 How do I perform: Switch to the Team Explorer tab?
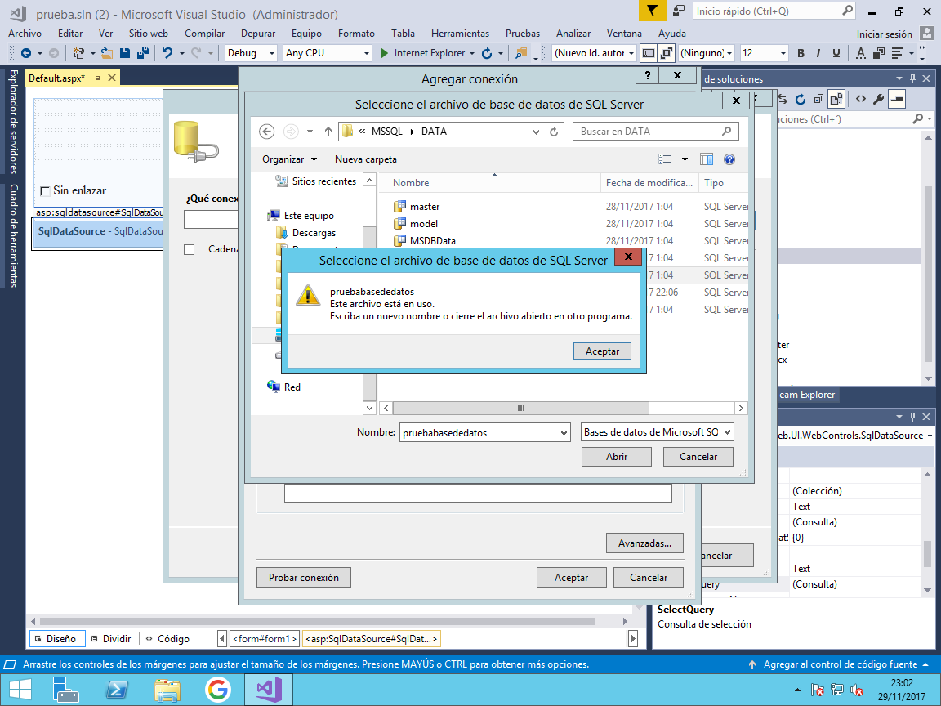coord(805,395)
